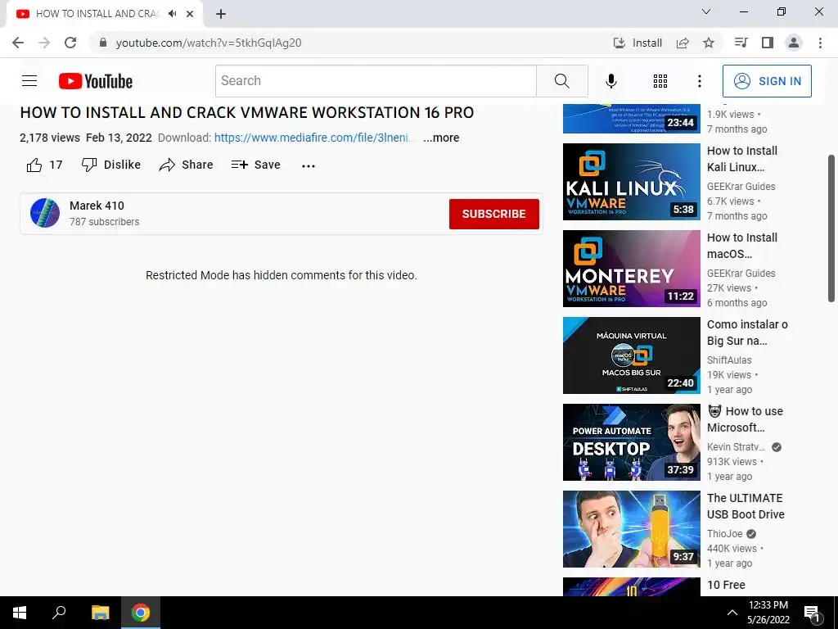The height and width of the screenshot is (629, 838).
Task: Open the Monterey VMware thumbnail
Action: click(x=631, y=269)
